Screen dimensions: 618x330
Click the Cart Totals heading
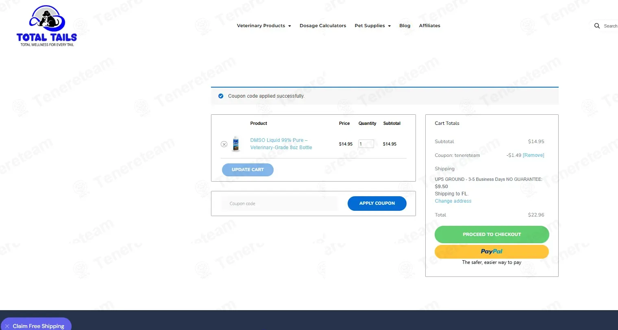[447, 123]
